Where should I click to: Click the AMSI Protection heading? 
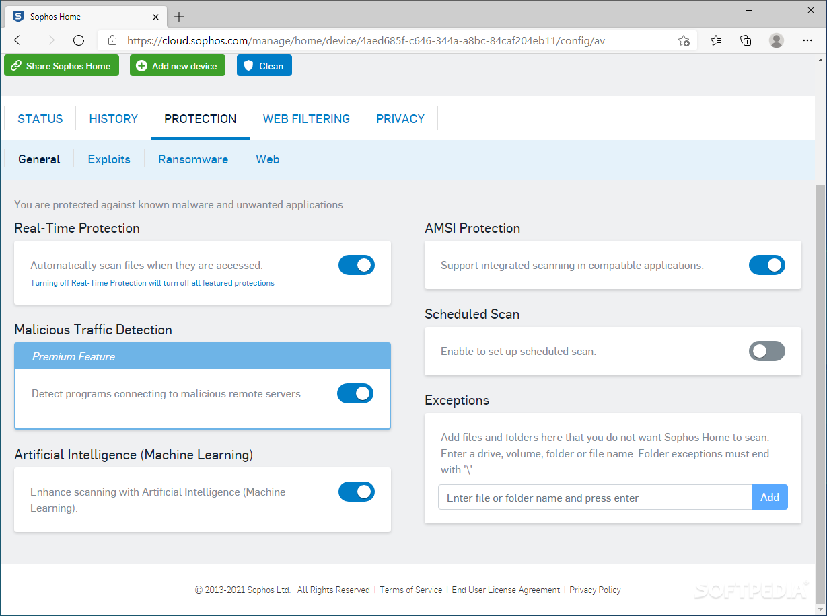[x=472, y=228]
